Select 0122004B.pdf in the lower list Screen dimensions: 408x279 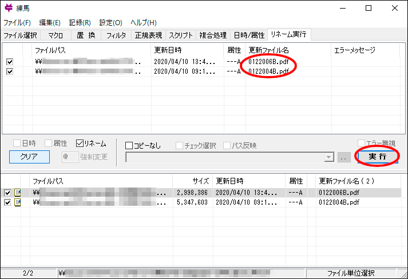click(x=339, y=202)
